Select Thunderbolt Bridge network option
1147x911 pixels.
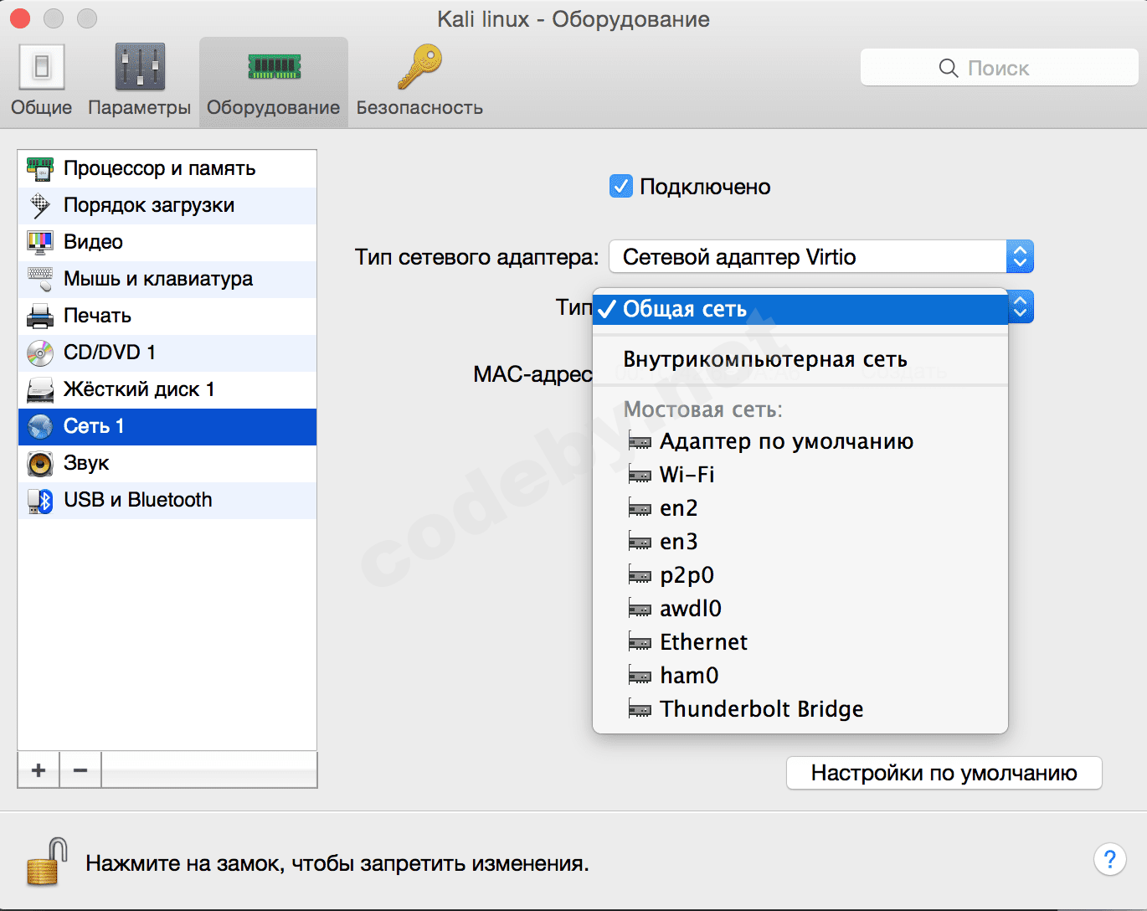click(x=760, y=709)
